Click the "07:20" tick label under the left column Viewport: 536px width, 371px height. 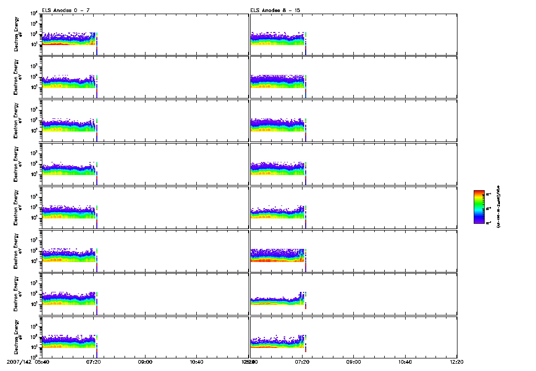pyautogui.click(x=93, y=362)
